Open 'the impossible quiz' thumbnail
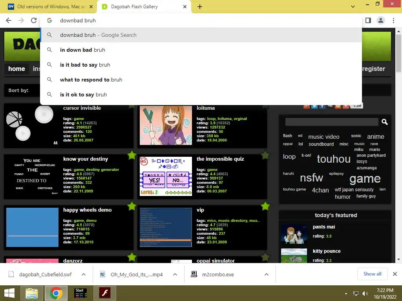 [x=166, y=176]
